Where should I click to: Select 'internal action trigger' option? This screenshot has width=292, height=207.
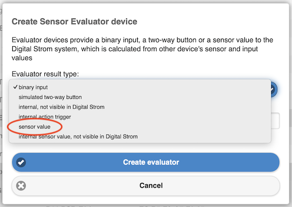[45, 117]
